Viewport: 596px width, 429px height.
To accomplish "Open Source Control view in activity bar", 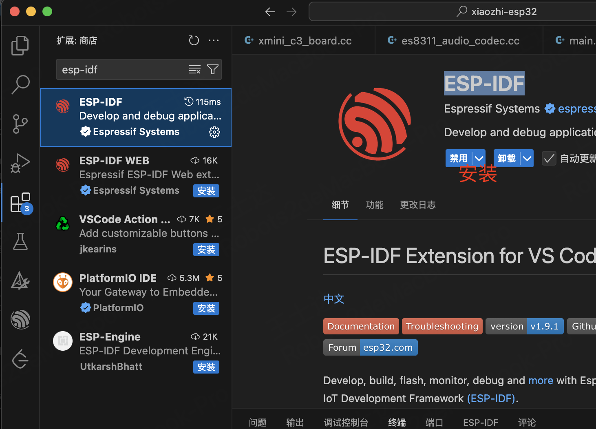I will pos(20,124).
